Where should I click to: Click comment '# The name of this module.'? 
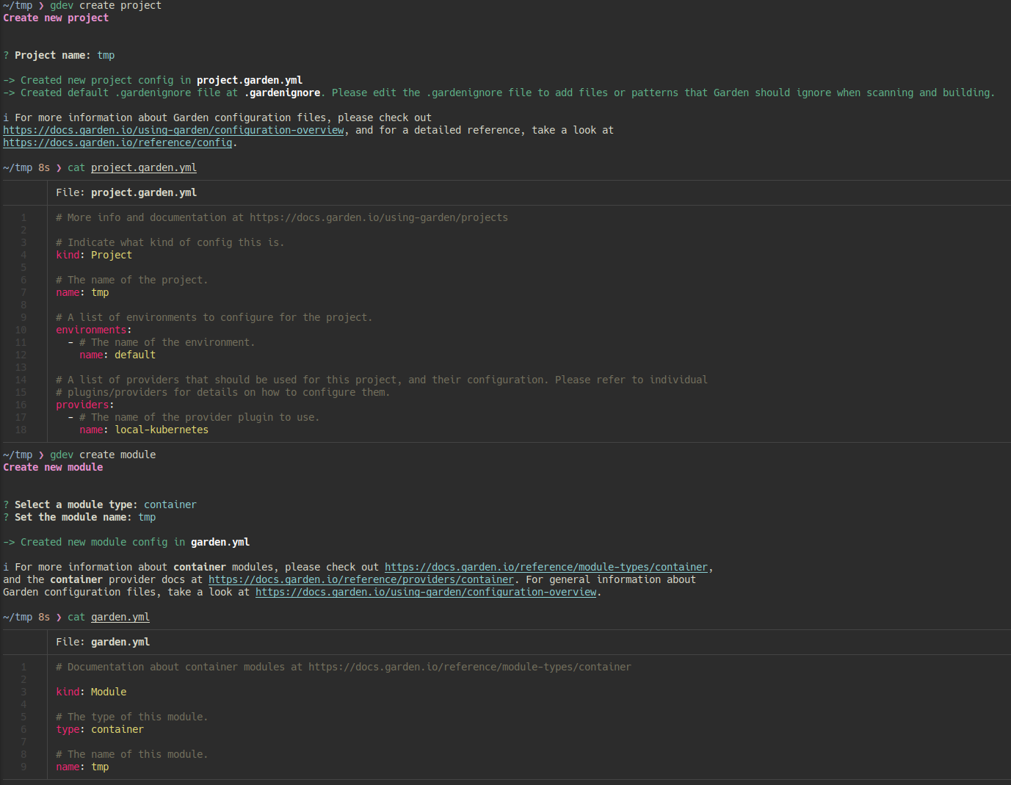click(132, 754)
